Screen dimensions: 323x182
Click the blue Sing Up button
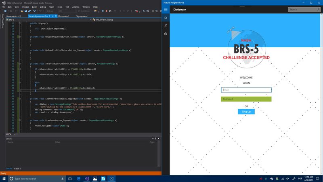tap(246, 112)
